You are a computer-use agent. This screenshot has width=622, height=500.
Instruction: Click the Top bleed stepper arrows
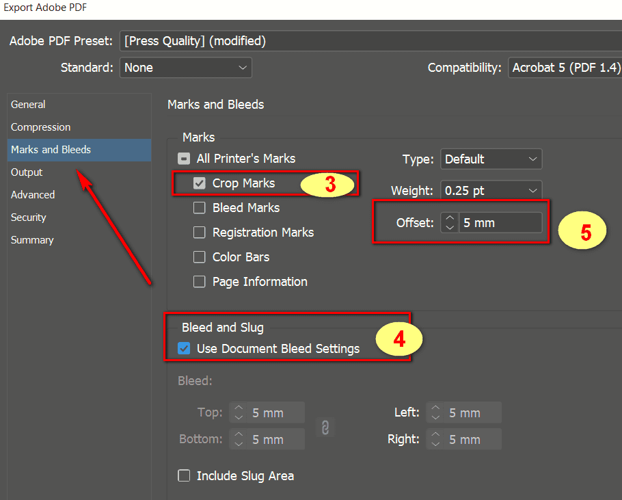point(239,413)
